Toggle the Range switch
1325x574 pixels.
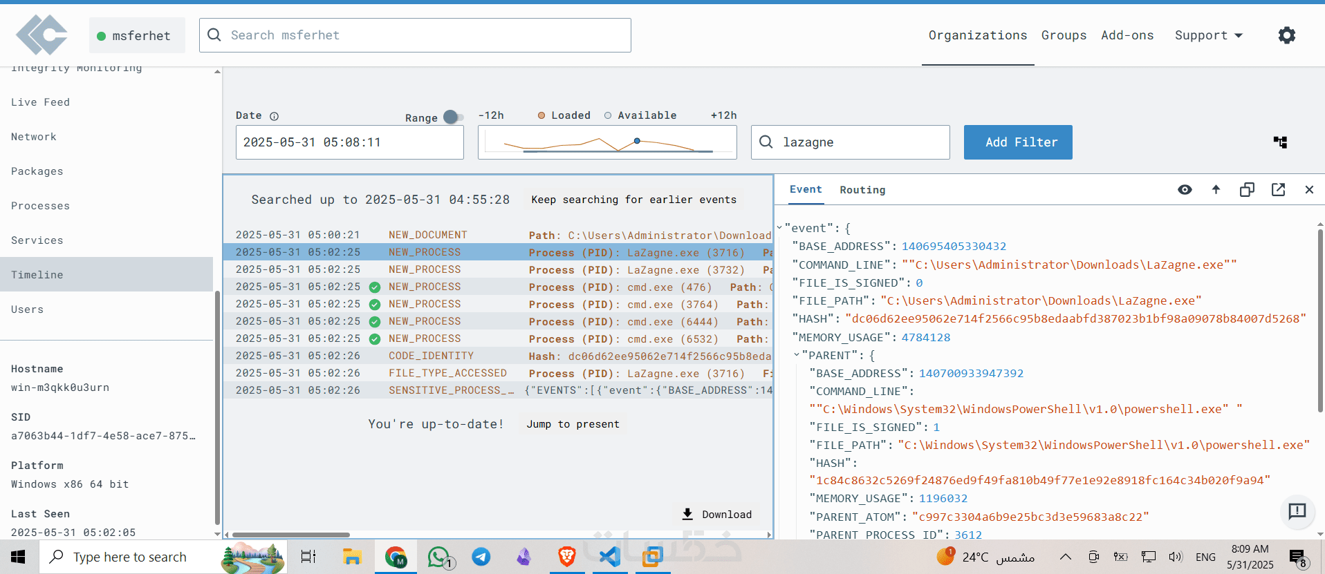(454, 117)
